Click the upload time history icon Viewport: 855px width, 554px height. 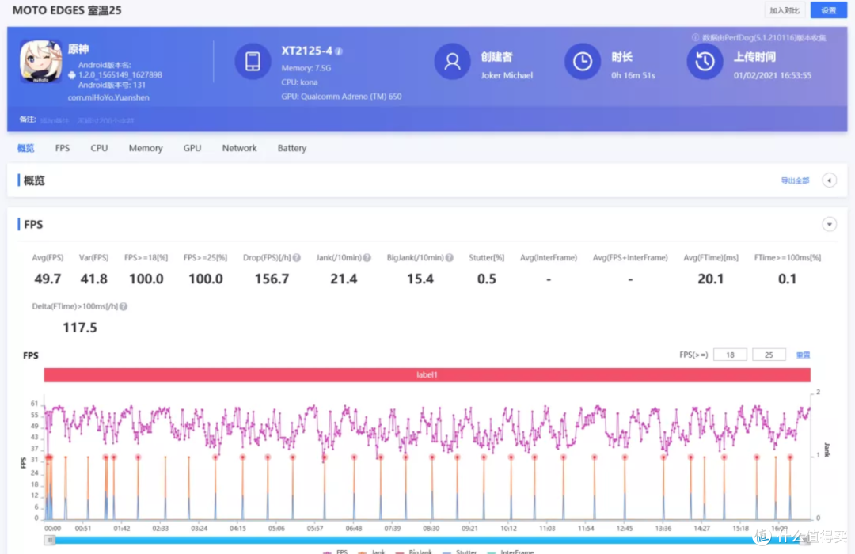[x=705, y=62]
